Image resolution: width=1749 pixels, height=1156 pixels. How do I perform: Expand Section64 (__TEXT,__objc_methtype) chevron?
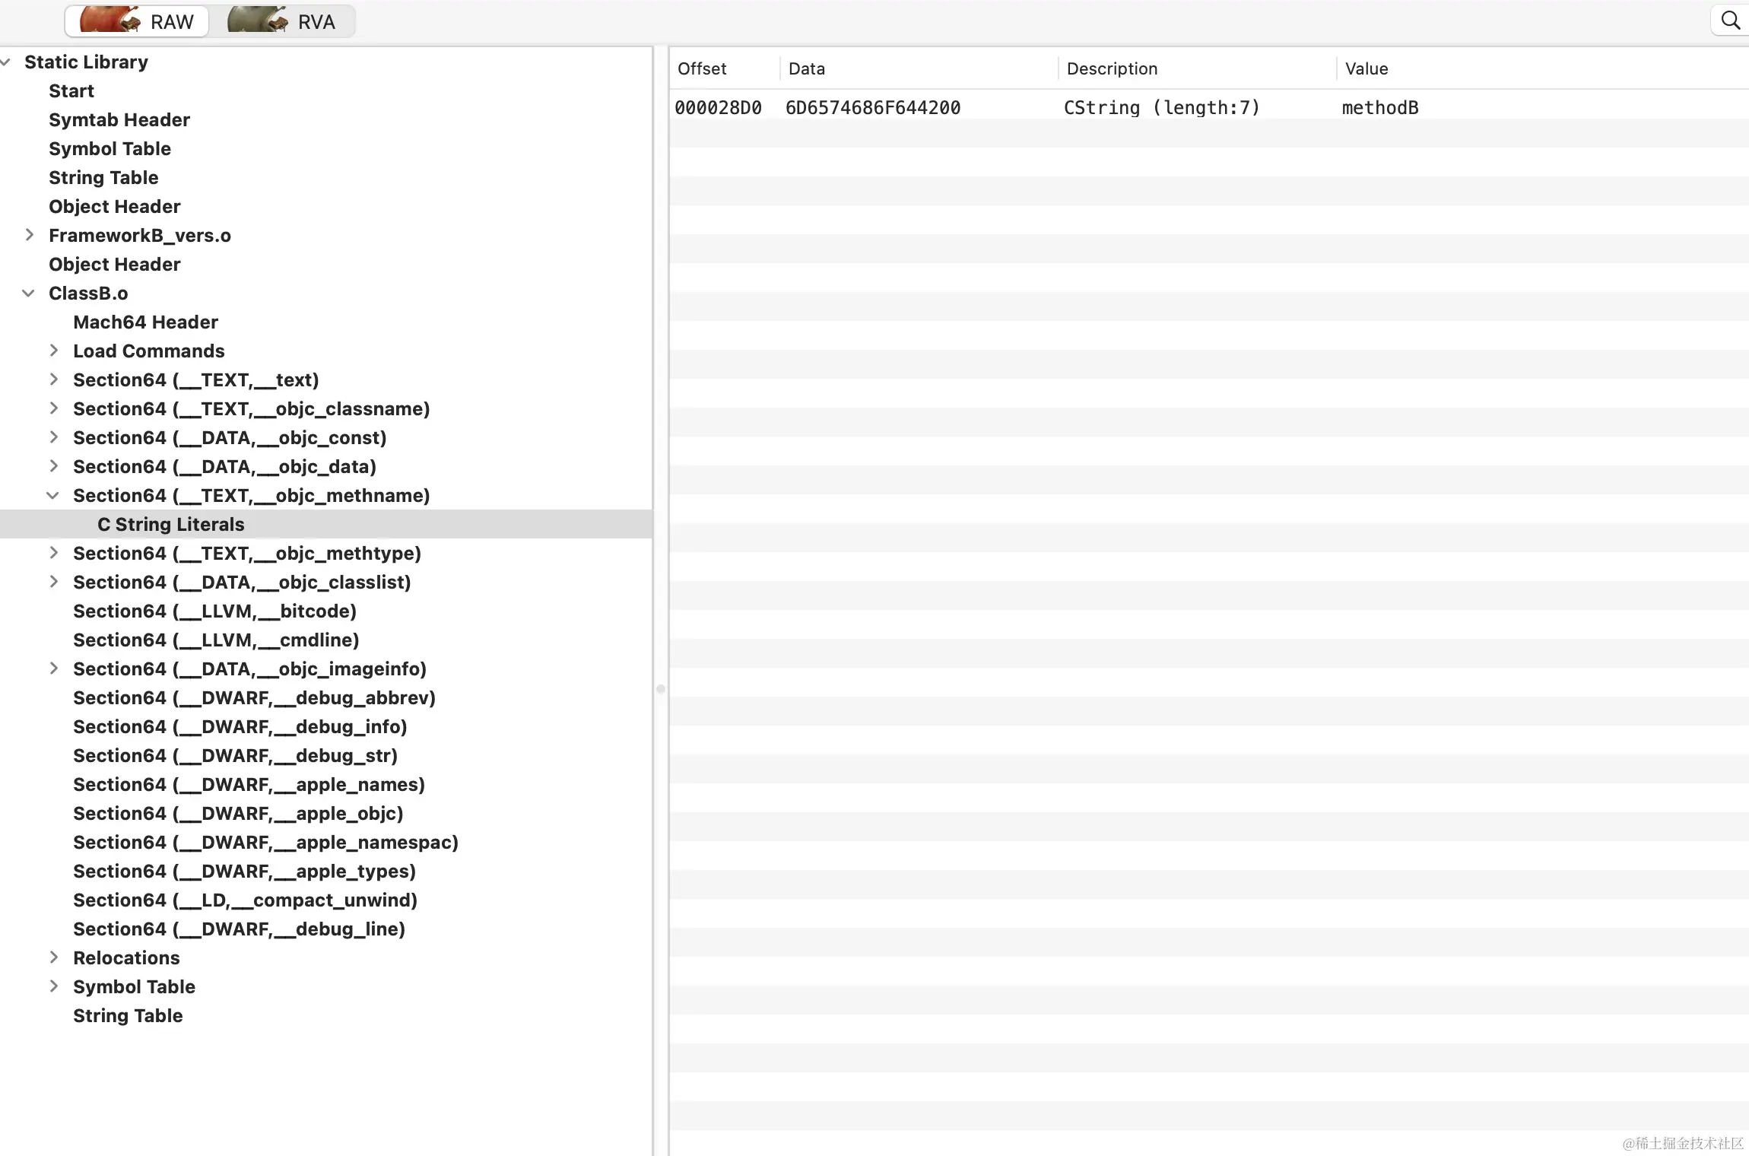click(x=53, y=553)
